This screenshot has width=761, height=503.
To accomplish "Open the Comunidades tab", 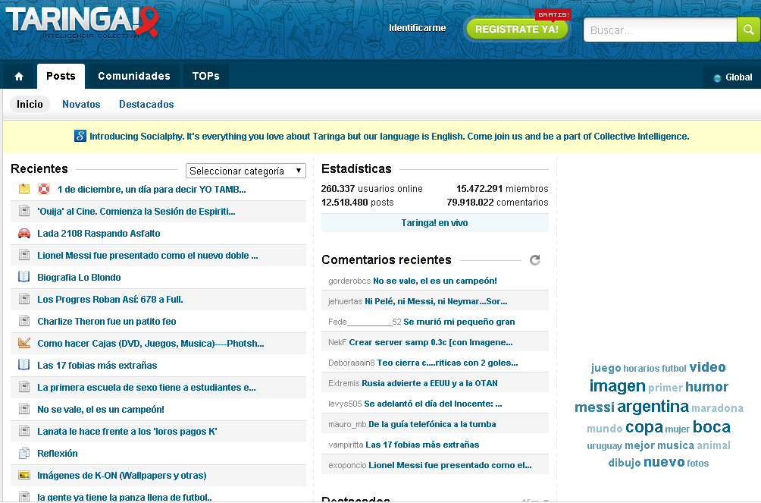I will coord(134,77).
